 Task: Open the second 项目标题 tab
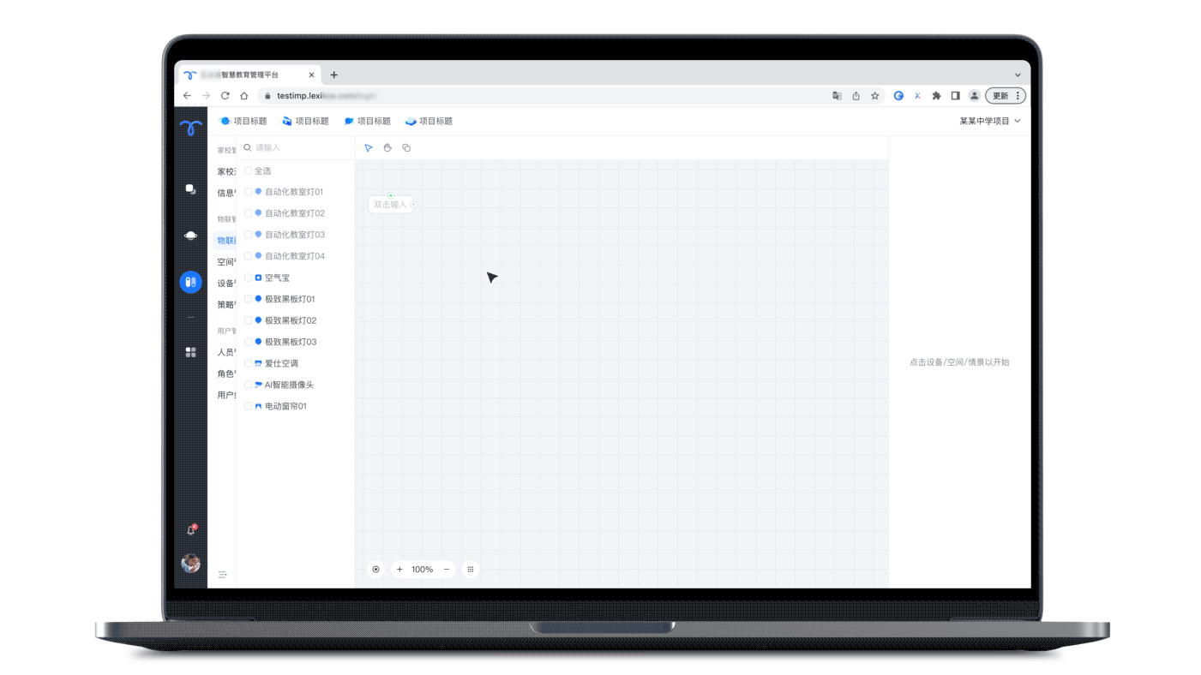305,122
